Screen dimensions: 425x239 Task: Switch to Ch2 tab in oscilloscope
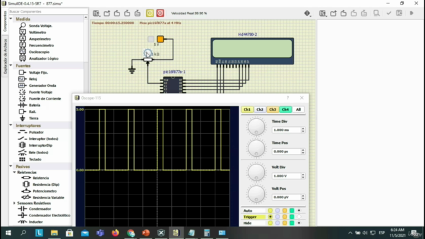[x=260, y=110]
